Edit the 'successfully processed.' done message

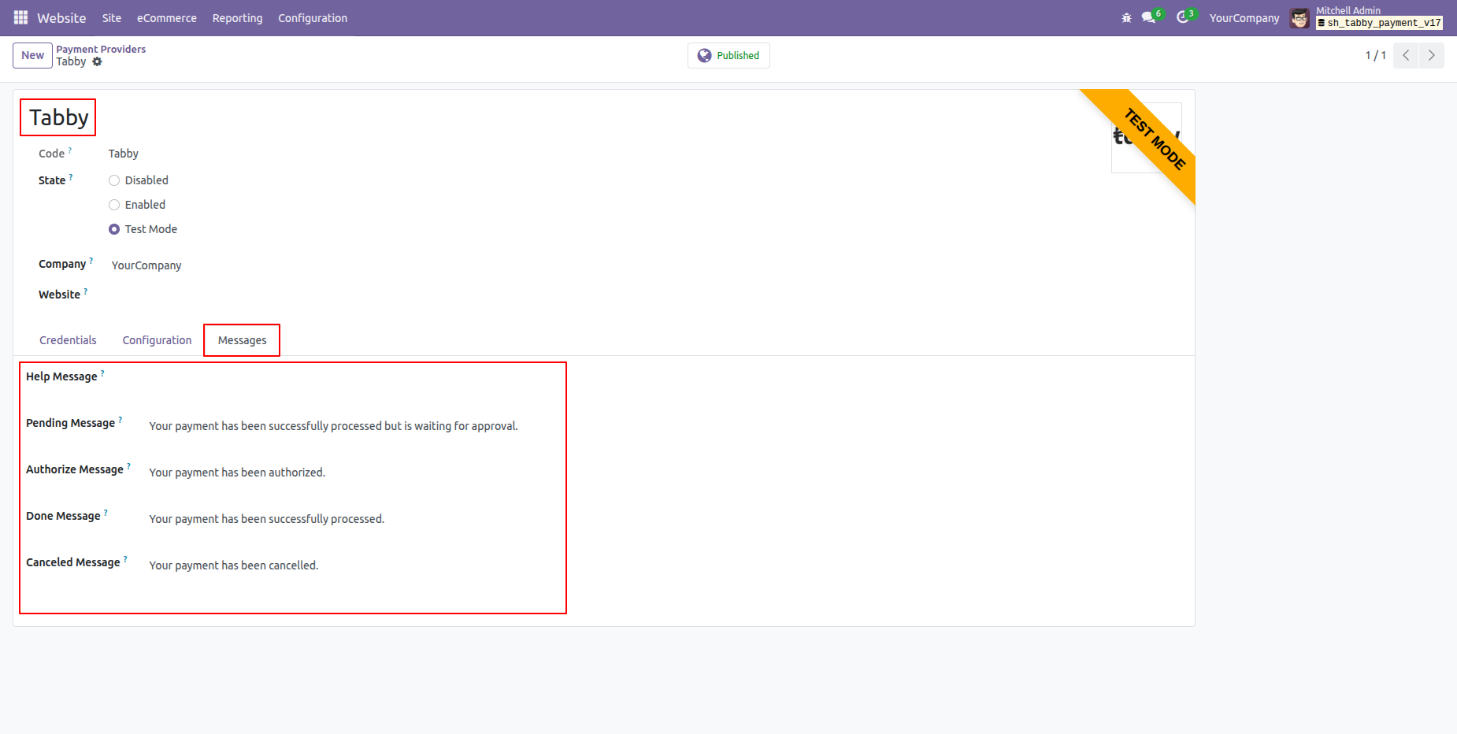point(267,519)
